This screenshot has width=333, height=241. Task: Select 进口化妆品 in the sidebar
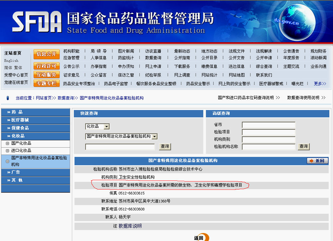[21, 151]
